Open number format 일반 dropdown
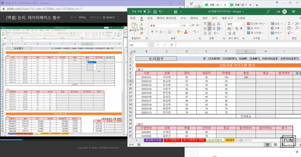The width and height of the screenshot is (301, 157). 242,24
